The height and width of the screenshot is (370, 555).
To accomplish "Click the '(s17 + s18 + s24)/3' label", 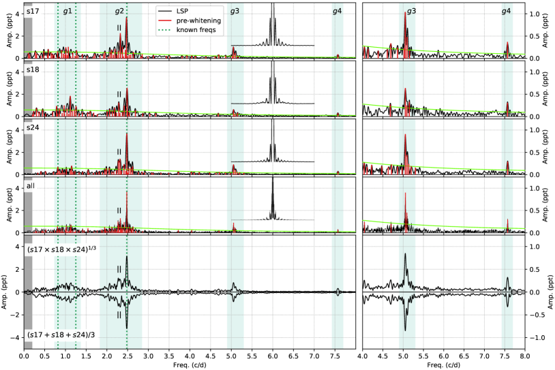I will coord(61,335).
